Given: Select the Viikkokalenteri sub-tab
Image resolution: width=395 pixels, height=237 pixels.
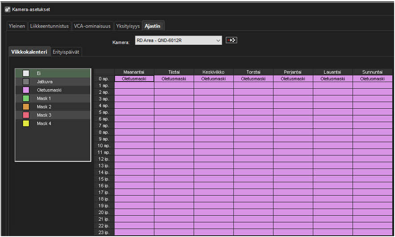Looking at the screenshot, I should pos(29,52).
